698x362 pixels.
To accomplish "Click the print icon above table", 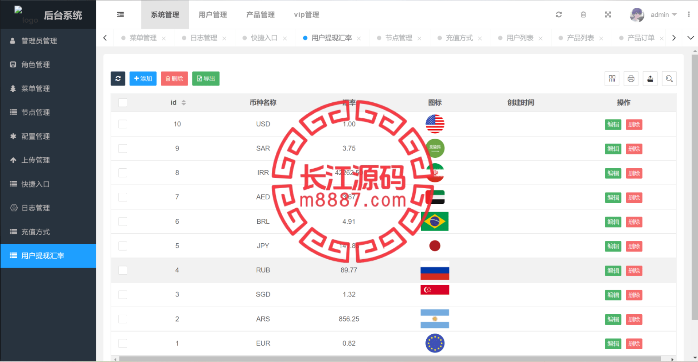I will 631,79.
